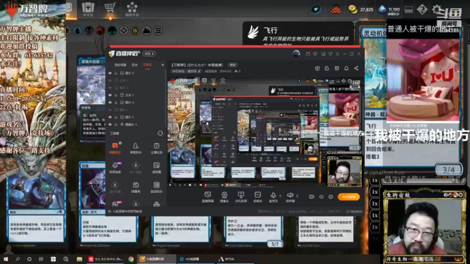Open the share icon in 直播伴侣 header

(x=356, y=68)
